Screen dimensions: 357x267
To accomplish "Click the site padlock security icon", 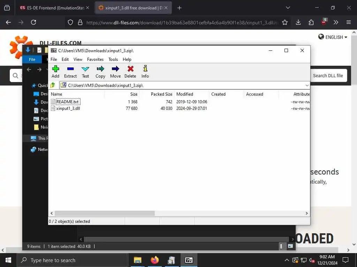I will [x=80, y=22].
